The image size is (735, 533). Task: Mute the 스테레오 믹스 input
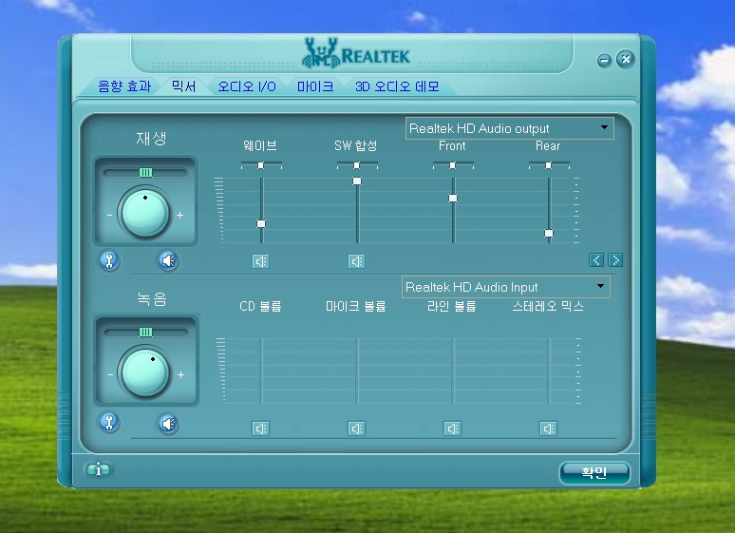[549, 428]
